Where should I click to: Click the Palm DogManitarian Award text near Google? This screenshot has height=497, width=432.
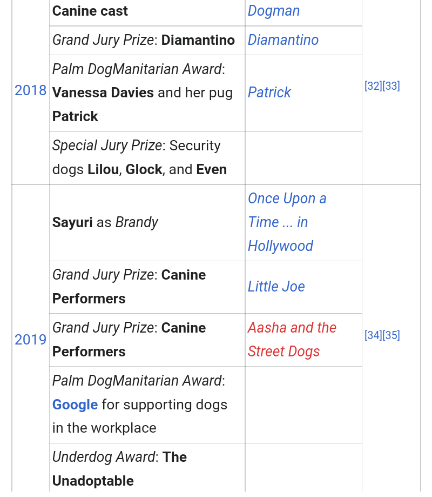click(x=138, y=381)
